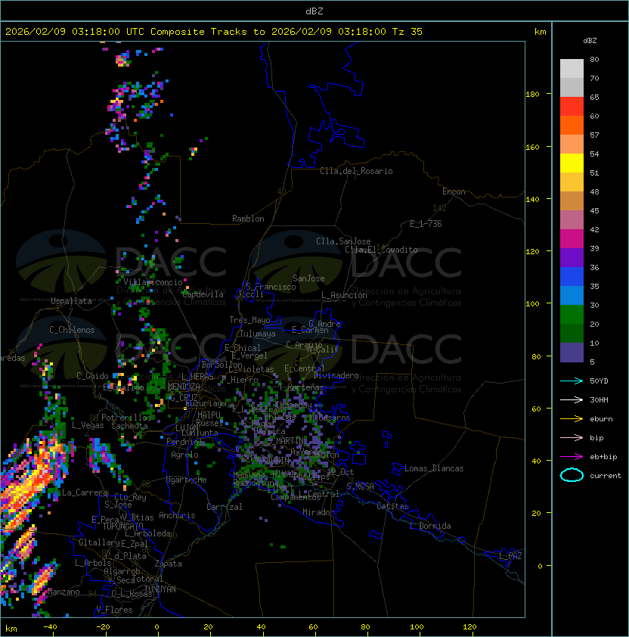Image resolution: width=629 pixels, height=637 pixels.
Task: Click the 'Lomas_Blancas' map label
Action: coord(434,469)
